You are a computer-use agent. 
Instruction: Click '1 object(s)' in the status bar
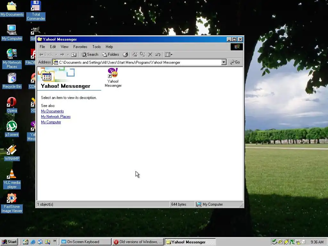coord(45,204)
